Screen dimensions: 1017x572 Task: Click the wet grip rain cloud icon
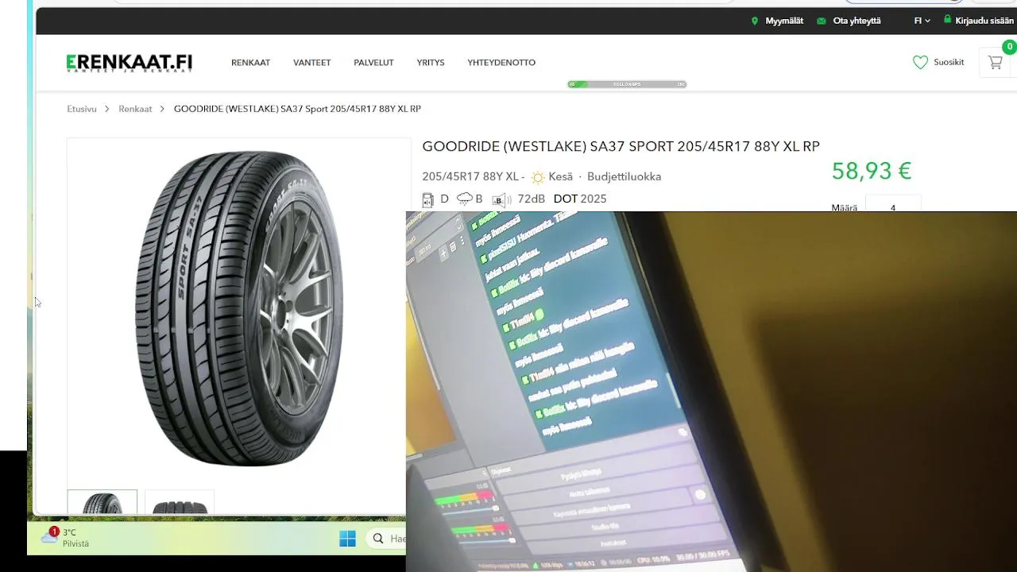[x=464, y=199]
